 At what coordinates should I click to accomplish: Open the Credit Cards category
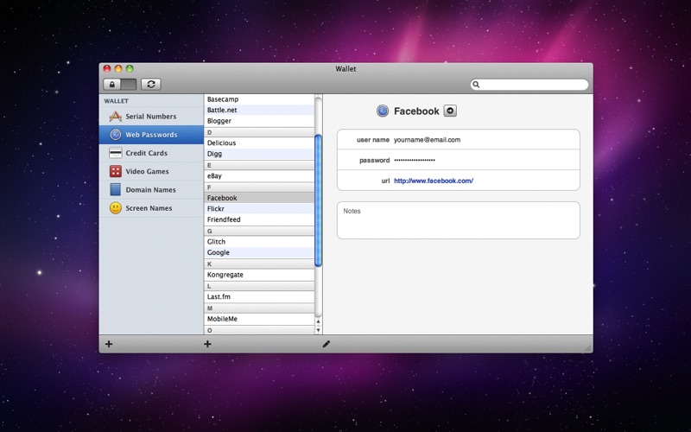tap(145, 153)
